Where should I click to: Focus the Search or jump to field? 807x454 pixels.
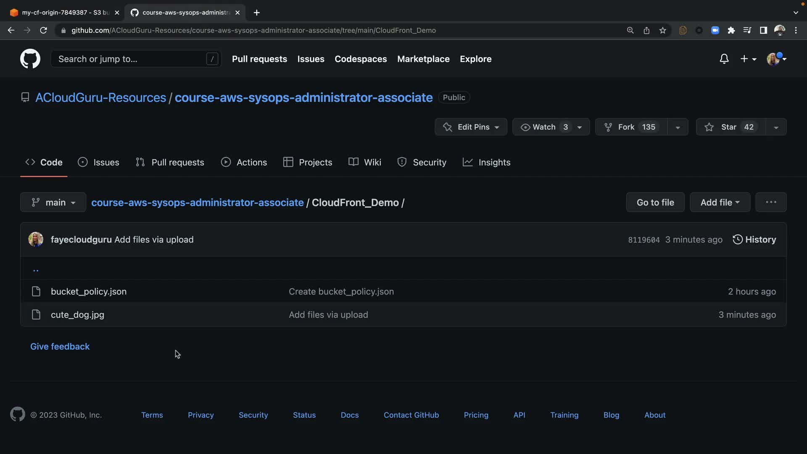click(130, 59)
